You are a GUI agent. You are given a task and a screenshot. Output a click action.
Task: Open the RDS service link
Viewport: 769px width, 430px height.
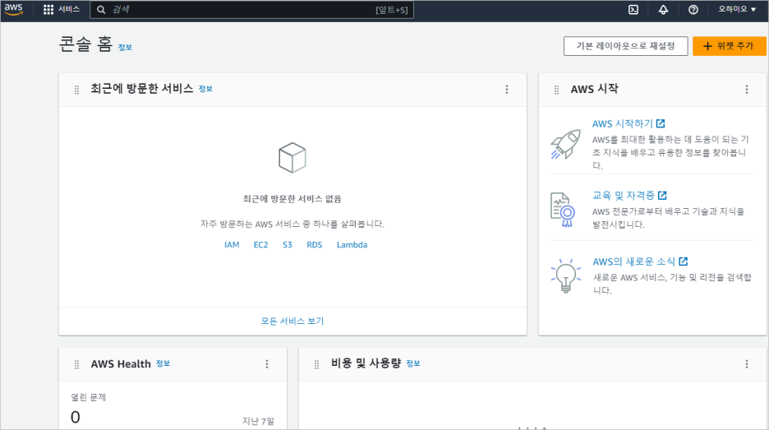pos(315,244)
